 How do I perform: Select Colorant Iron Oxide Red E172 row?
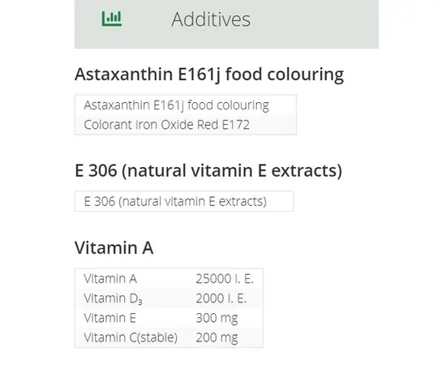coord(186,124)
